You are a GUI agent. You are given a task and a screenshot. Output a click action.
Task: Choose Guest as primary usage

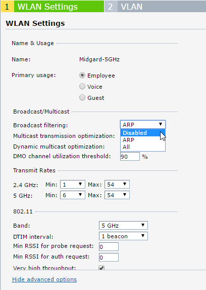tap(82, 97)
